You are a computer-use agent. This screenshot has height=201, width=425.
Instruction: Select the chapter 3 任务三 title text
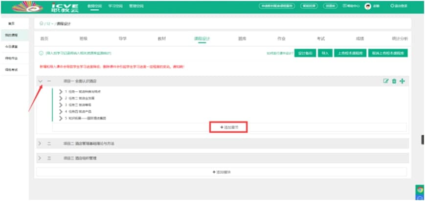(80, 105)
